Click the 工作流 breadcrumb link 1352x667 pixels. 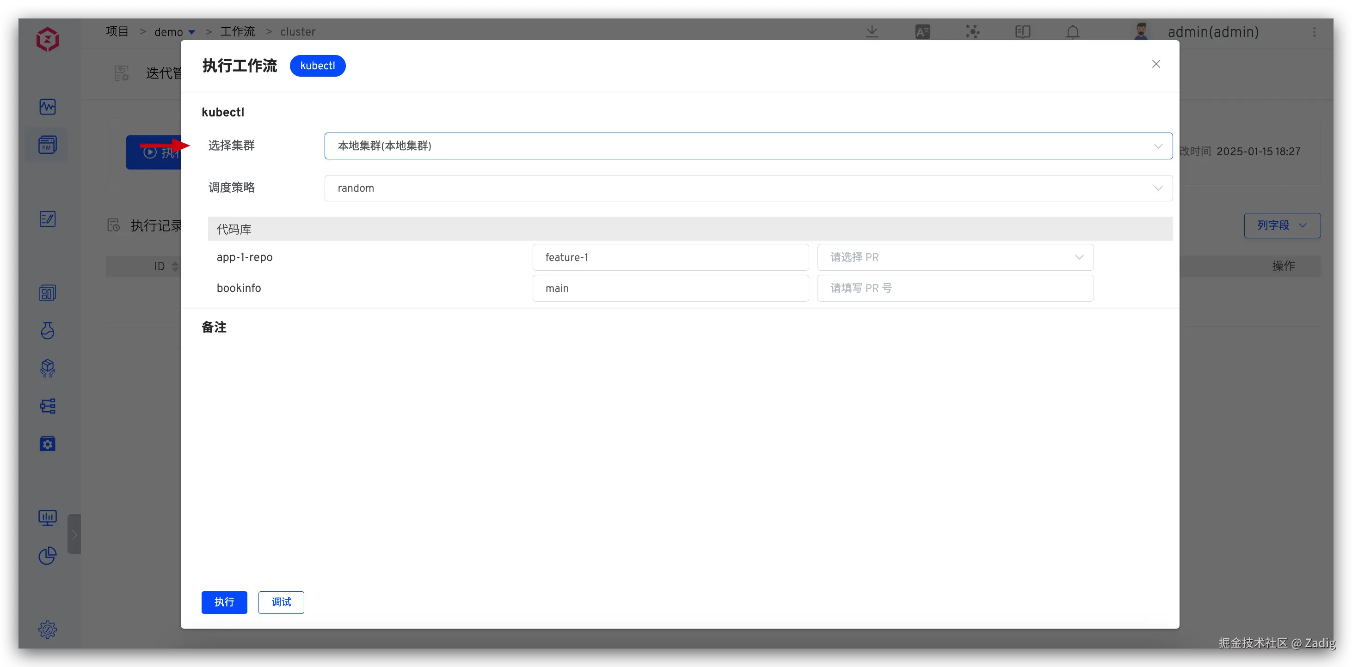pyautogui.click(x=237, y=32)
